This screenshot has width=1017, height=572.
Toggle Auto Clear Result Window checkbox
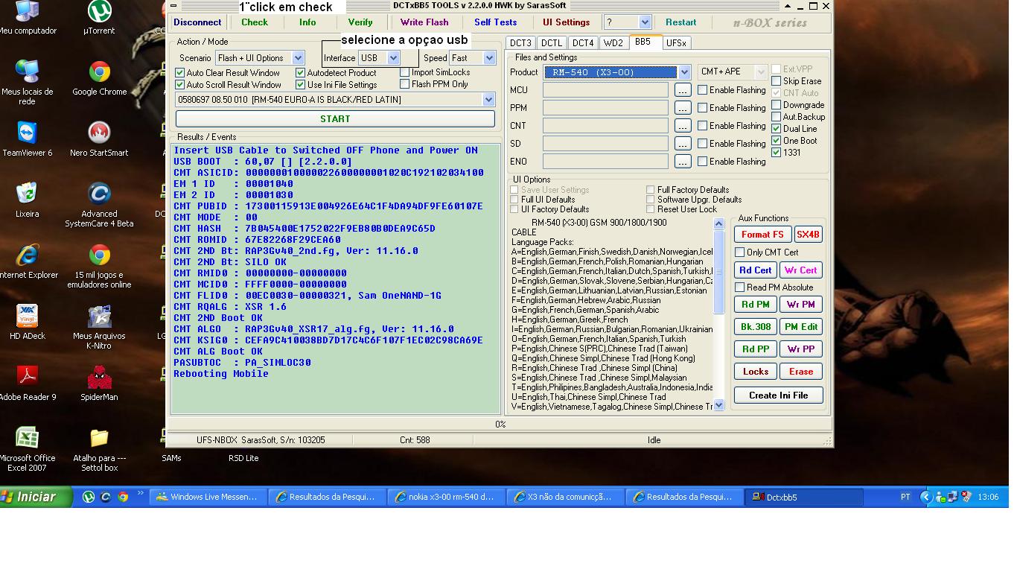pos(179,73)
